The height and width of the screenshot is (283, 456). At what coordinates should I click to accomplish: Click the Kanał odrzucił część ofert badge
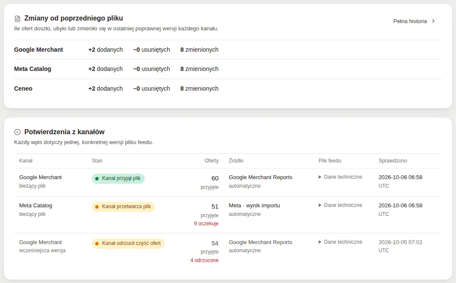[128, 243]
